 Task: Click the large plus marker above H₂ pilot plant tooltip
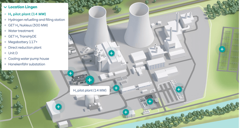tap(90, 80)
